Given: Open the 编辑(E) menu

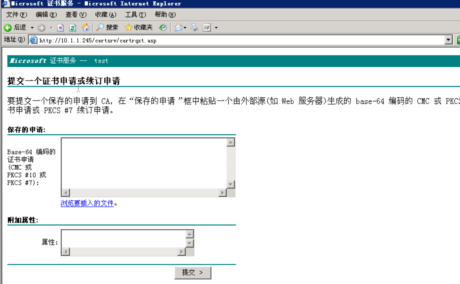Looking at the screenshot, I should pos(46,15).
